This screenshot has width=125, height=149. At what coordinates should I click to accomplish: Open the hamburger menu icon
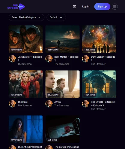(115, 7)
